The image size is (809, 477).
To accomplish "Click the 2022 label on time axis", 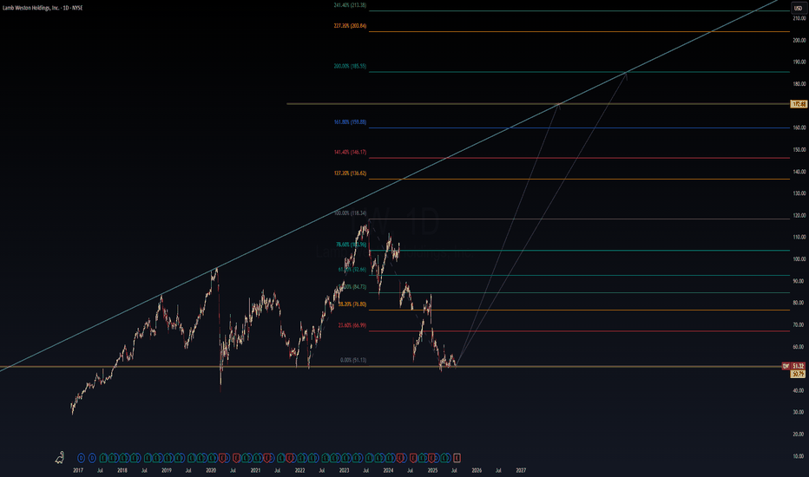I will pyautogui.click(x=299, y=470).
